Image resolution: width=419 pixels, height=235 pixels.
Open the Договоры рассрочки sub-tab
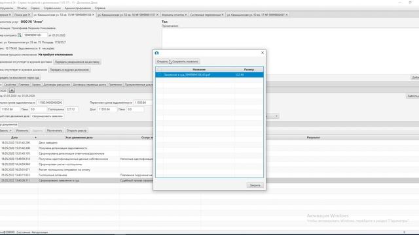click(56, 85)
